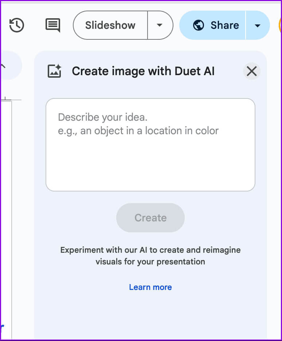Close the Duet AI panel
This screenshot has height=341, width=282.
click(252, 71)
